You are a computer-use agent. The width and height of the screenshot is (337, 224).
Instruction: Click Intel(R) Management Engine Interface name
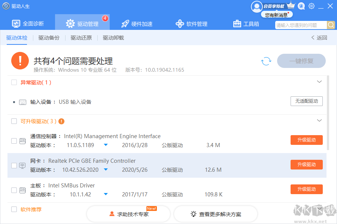pos(112,136)
